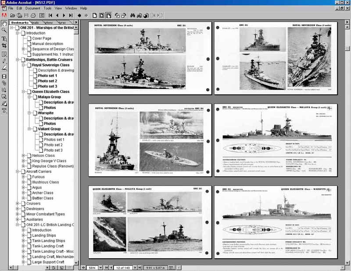Click the page size 9.91 x 5.87 in button
This screenshot has height=271, width=351.
[155, 267]
